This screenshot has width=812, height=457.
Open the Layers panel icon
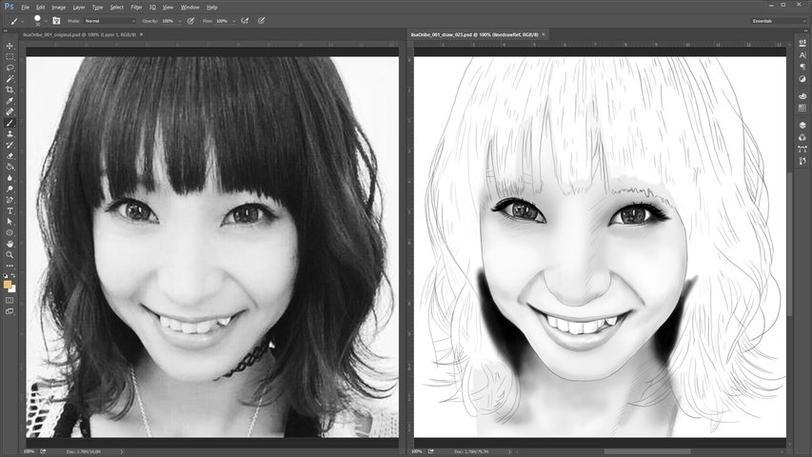(x=802, y=126)
